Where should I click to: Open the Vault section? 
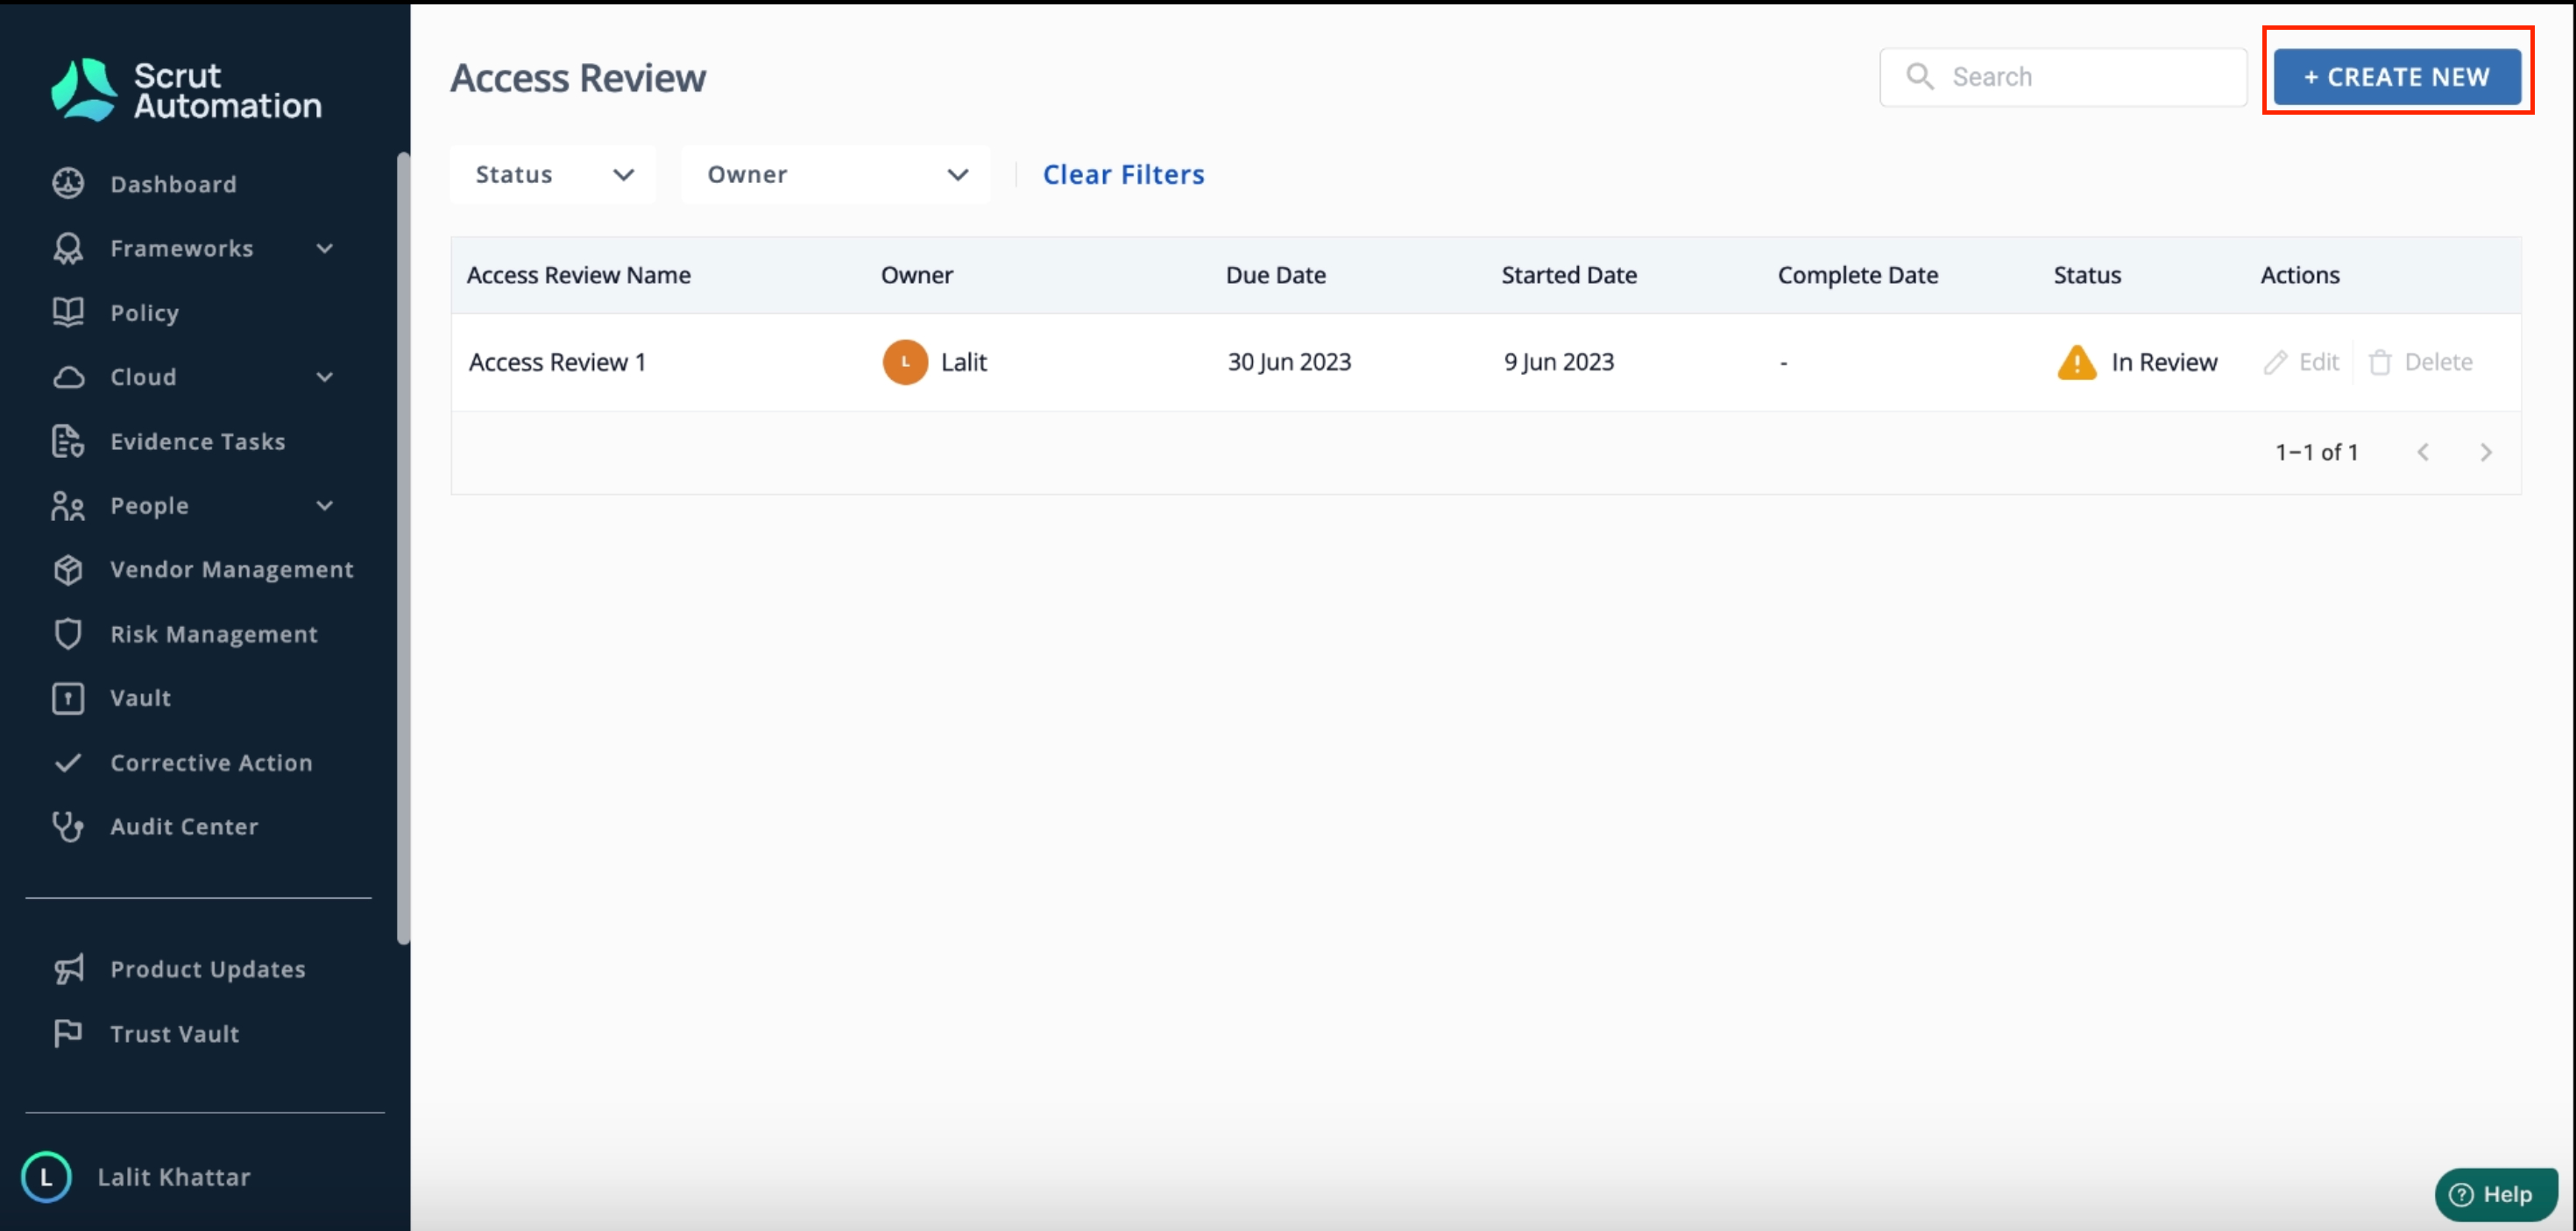click(141, 698)
